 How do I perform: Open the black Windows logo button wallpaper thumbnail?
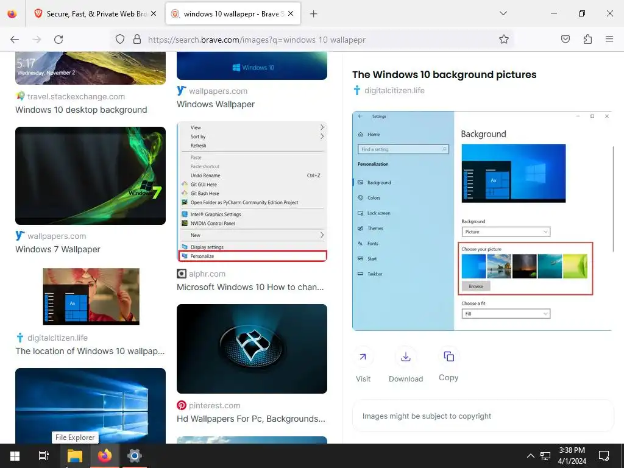click(252, 349)
